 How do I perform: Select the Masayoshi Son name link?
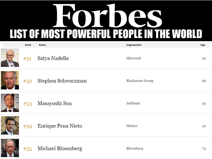click(54, 103)
